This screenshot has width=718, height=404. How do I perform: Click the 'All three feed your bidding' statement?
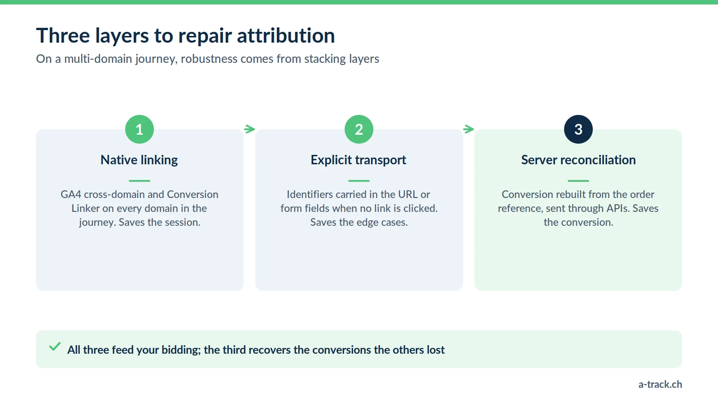(x=256, y=350)
